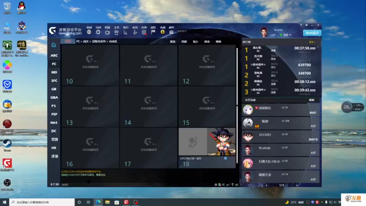Open the Windows Start button
Screen dimensions: 366x206
pyautogui.click(x=5, y=202)
